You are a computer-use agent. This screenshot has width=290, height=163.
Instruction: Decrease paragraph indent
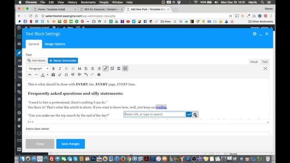tap(72, 75)
